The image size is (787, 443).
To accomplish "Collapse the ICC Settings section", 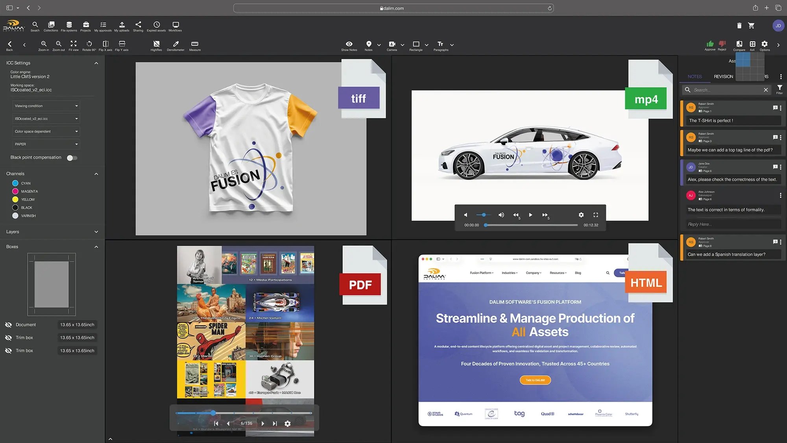I will click(96, 63).
